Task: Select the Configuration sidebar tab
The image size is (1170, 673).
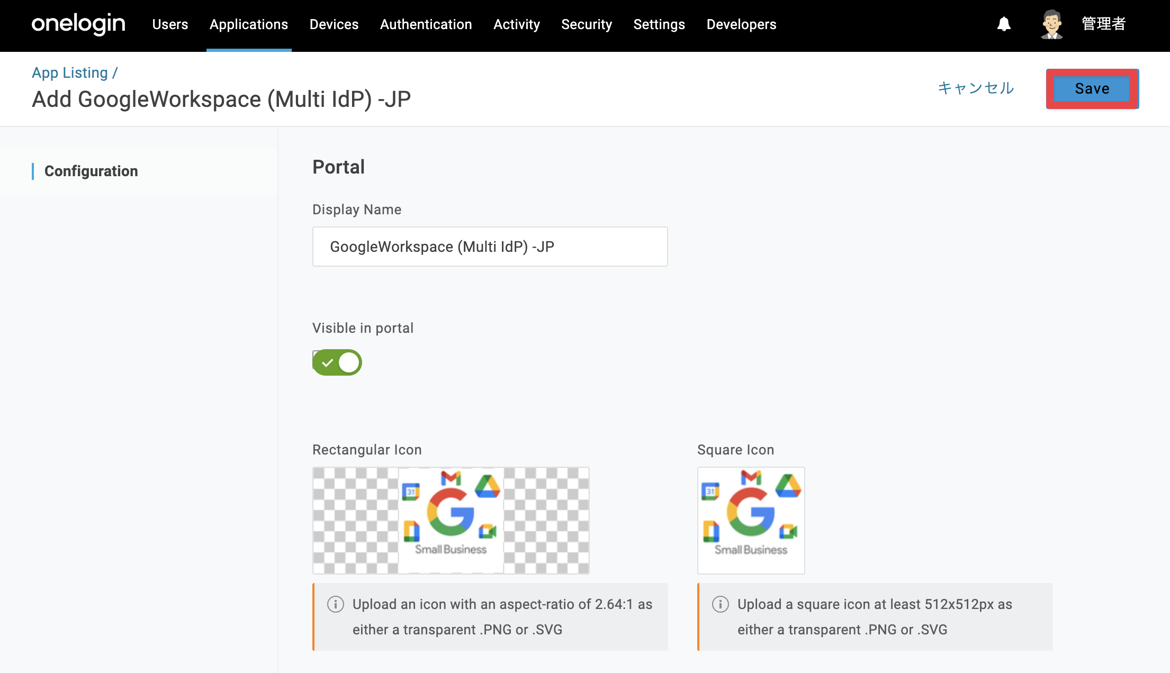Action: click(91, 171)
